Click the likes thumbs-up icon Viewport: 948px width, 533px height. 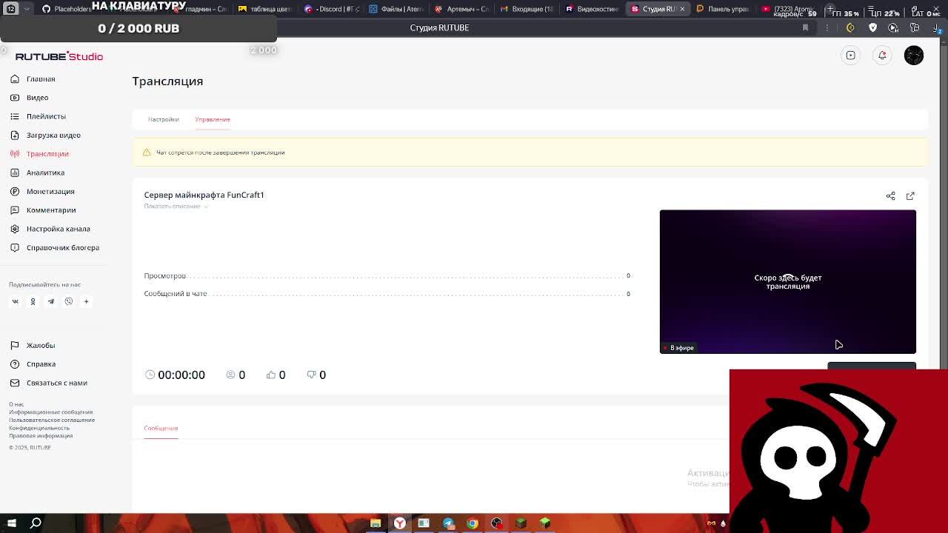click(271, 375)
